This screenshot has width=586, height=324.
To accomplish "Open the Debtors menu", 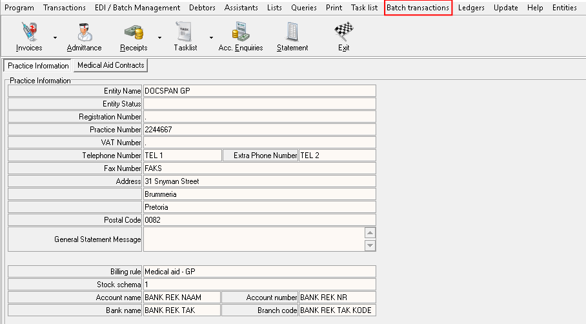I will [202, 8].
